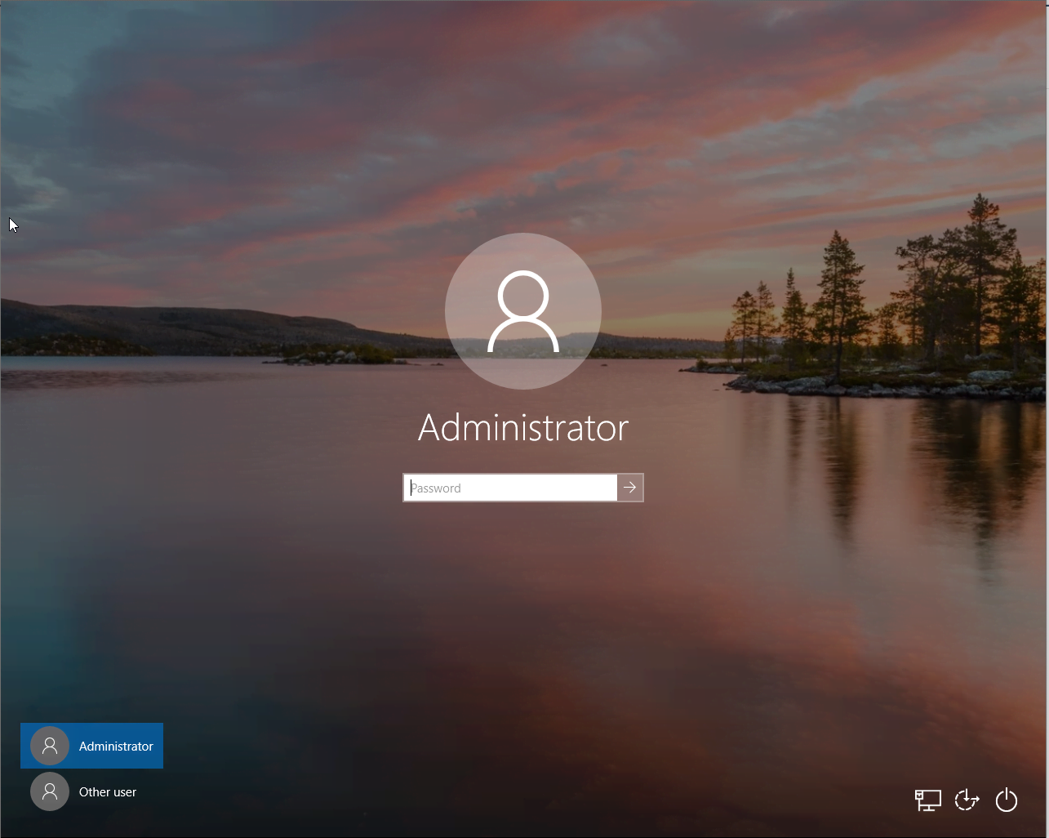Click the large Administrator name heading
The image size is (1049, 838).
(x=523, y=428)
